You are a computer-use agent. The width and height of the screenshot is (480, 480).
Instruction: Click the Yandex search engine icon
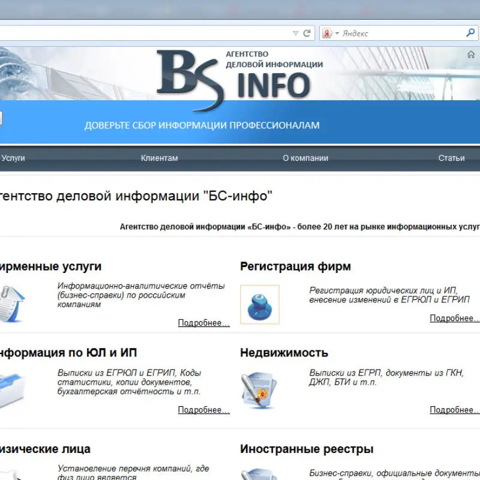click(x=327, y=33)
